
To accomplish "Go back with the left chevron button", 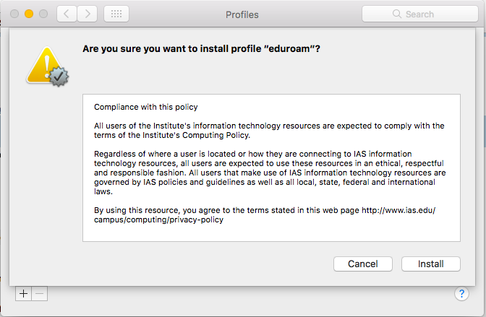I will (66, 14).
